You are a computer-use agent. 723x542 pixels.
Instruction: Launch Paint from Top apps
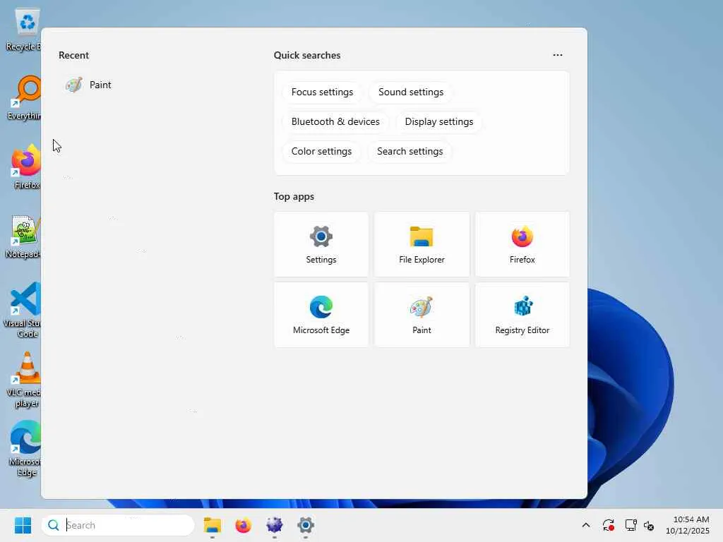pos(422,315)
